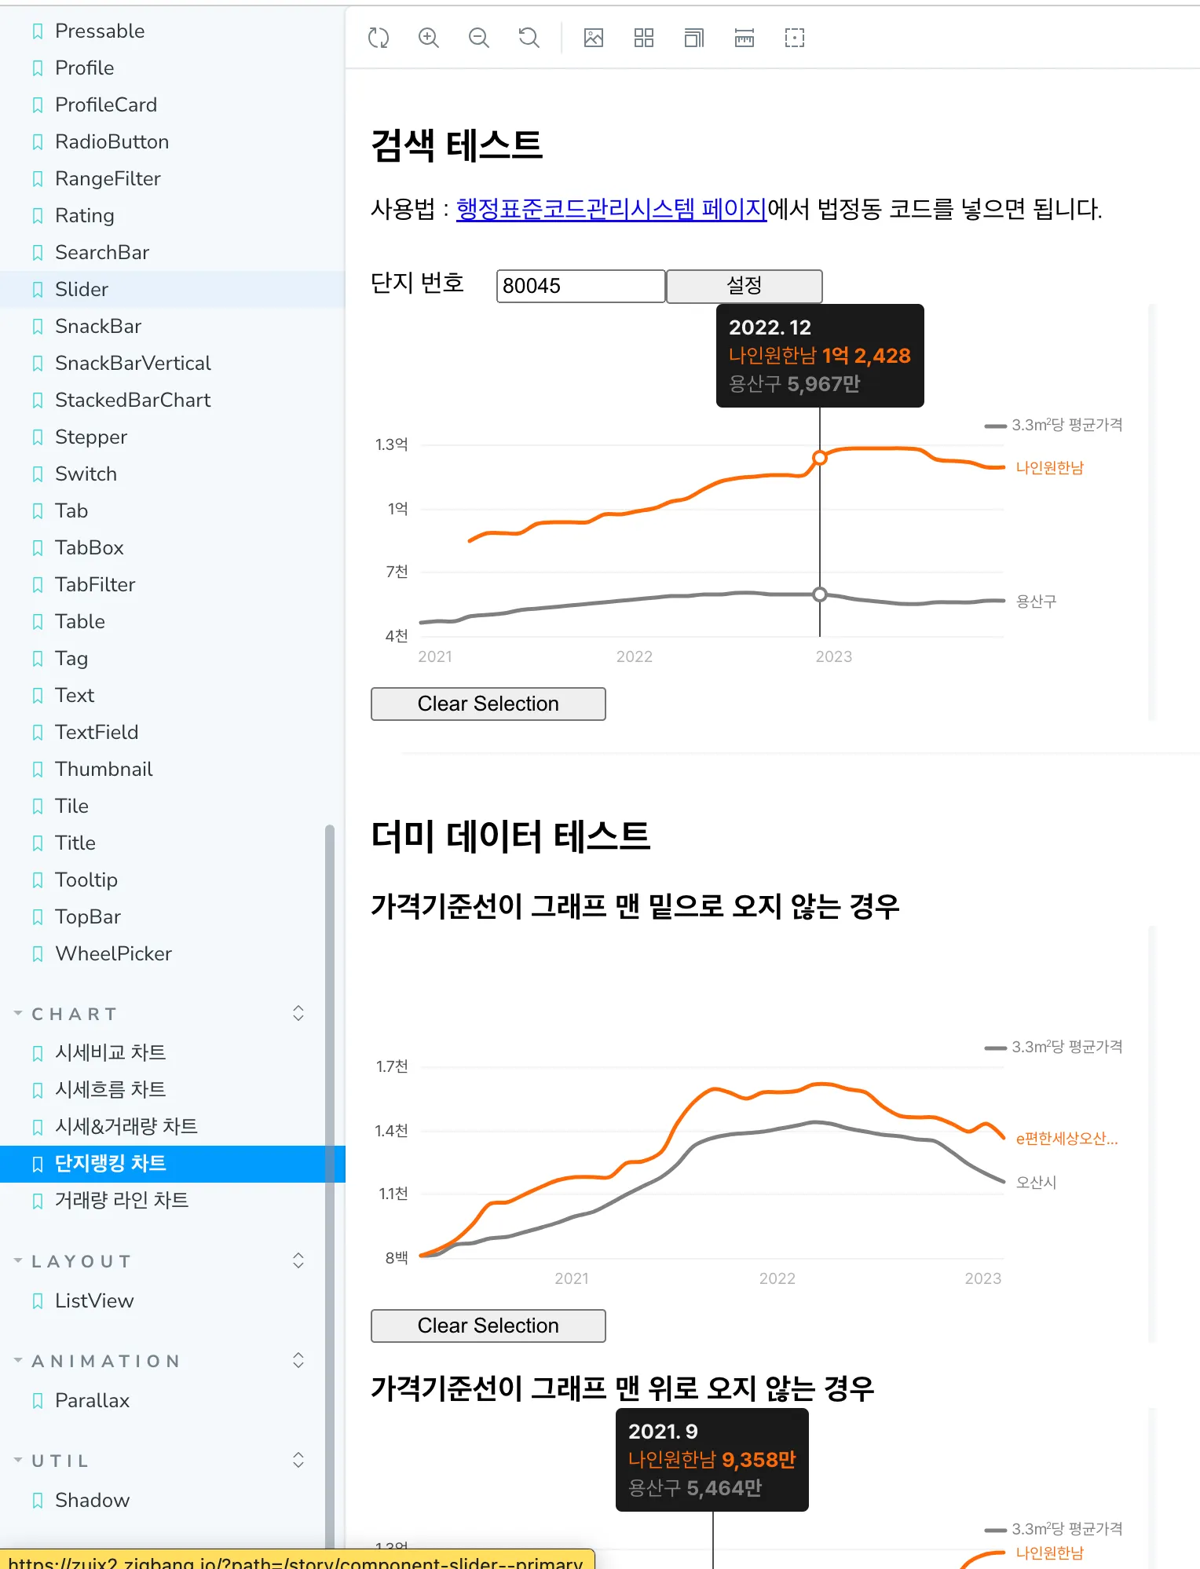Collapse the ANIMATION section
Screen dimensions: 1200x1569
click(x=98, y=1361)
